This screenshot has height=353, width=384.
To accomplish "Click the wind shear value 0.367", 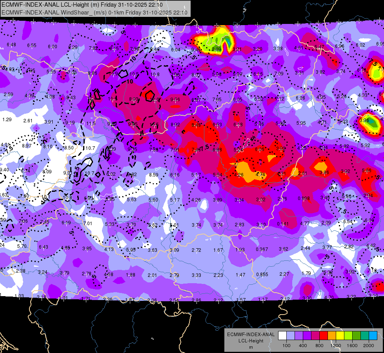I will 262,249.
